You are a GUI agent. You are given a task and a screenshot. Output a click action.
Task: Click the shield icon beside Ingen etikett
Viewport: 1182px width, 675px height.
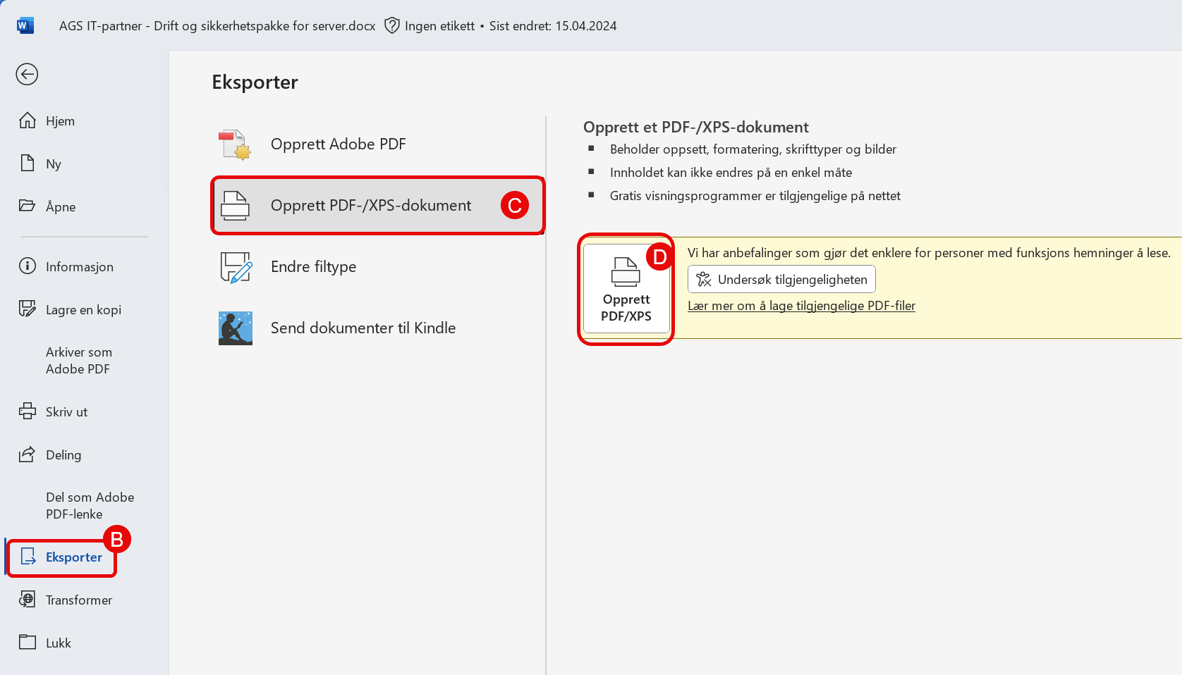coord(392,26)
